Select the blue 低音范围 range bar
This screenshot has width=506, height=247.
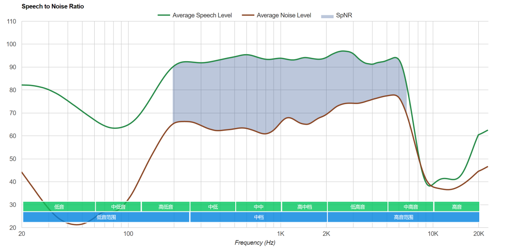106,217
